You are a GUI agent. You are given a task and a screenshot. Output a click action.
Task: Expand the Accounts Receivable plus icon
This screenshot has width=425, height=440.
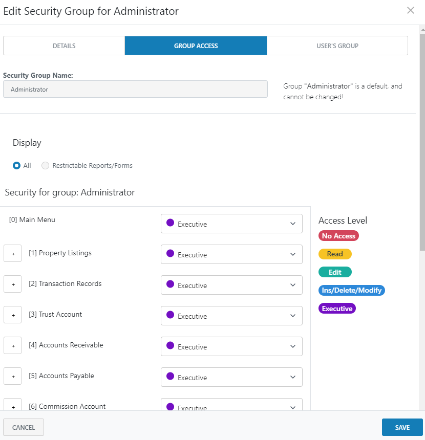[13, 345]
